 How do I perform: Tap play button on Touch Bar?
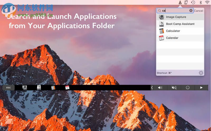(201, 88)
